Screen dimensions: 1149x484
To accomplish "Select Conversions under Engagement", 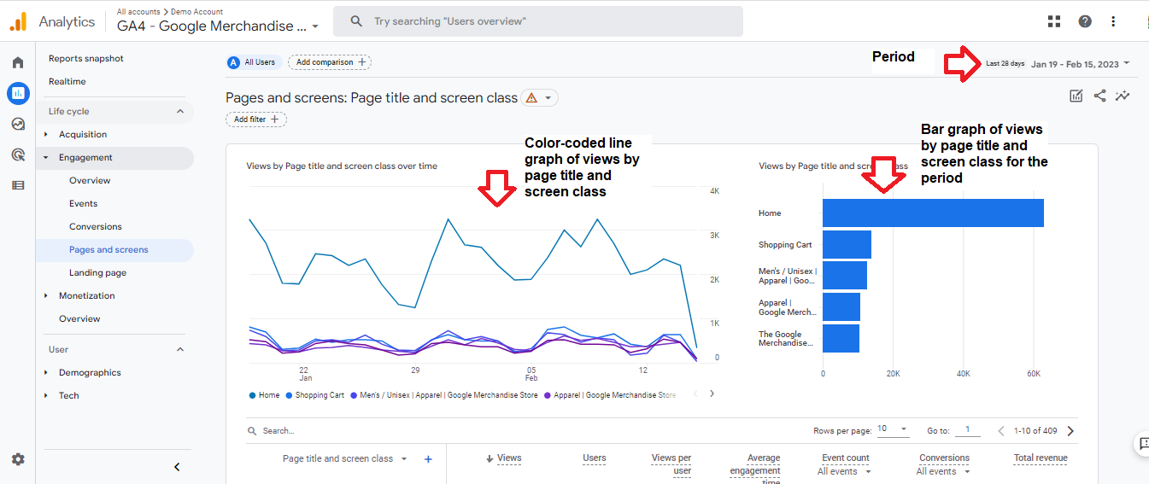I will click(x=95, y=226).
